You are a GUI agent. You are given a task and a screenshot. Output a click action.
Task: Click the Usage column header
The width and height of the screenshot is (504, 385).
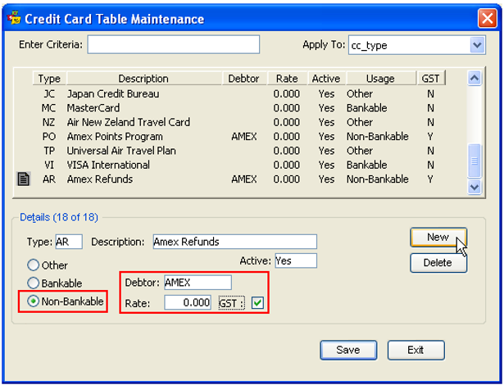(380, 79)
